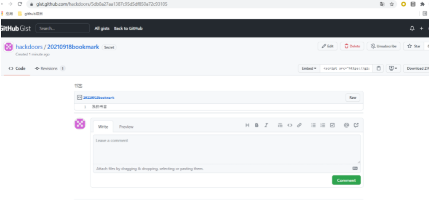Click the hackdoors avatar beside gist title
Viewport: 429px width, 209px height.
tap(9, 47)
